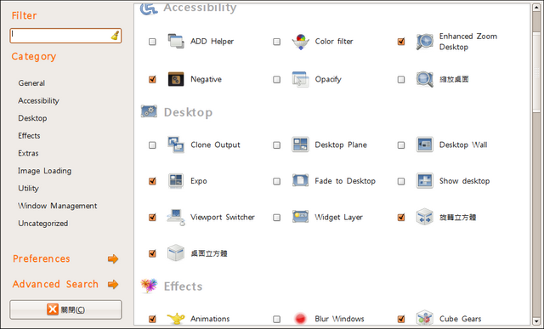The image size is (544, 329).
Task: Open the Desktop Wall plugin icon
Action: point(425,145)
